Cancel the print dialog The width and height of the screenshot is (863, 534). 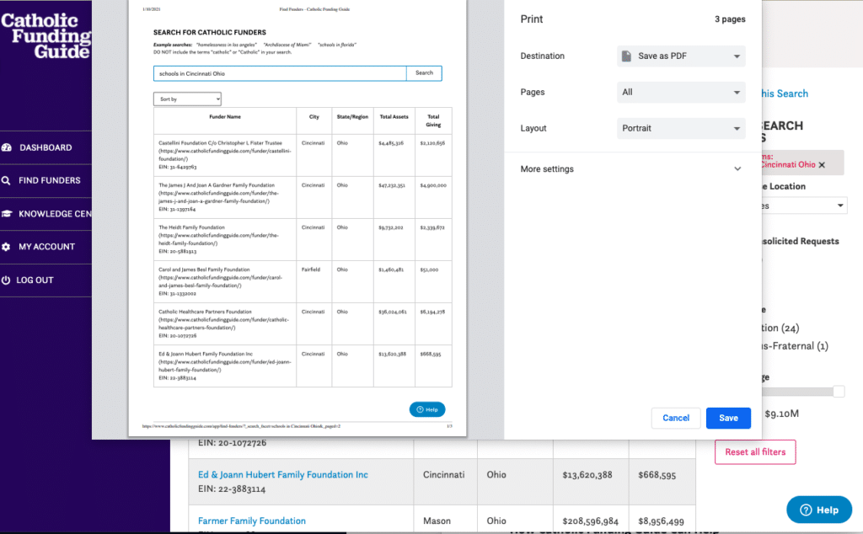(676, 418)
